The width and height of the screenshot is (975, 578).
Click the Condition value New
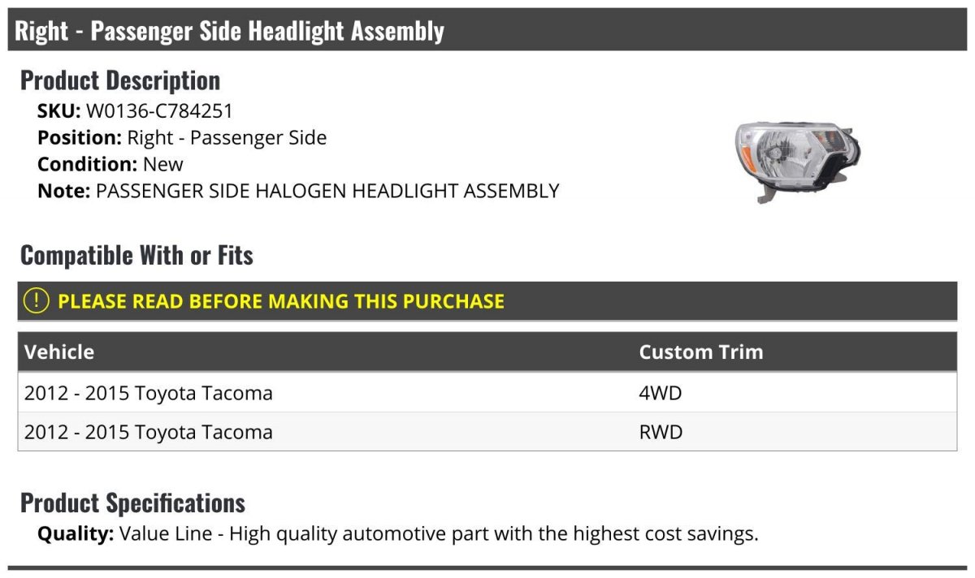click(x=163, y=164)
